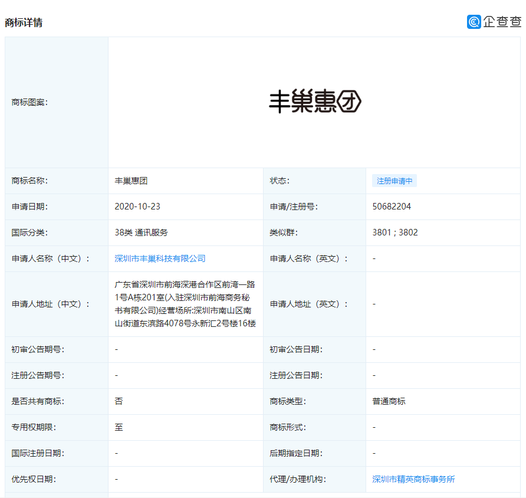526x498 pixels.
Task: Click the 初审公告期号 label
Action: [x=38, y=349]
